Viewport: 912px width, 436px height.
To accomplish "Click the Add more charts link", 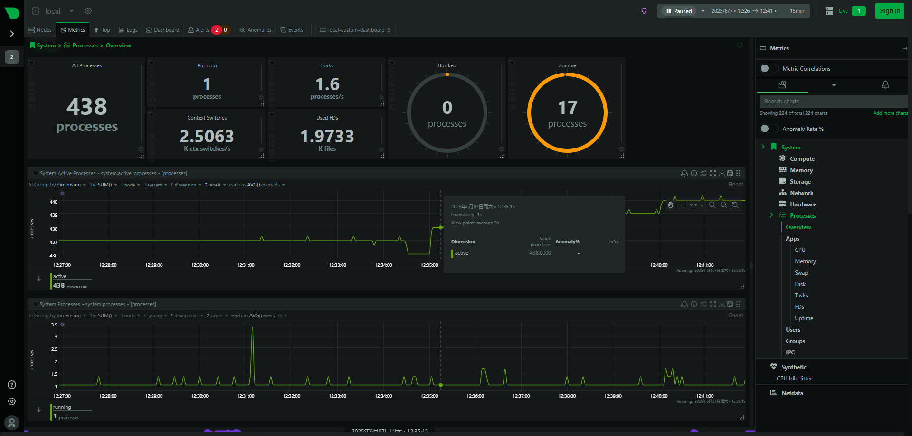I will point(890,113).
